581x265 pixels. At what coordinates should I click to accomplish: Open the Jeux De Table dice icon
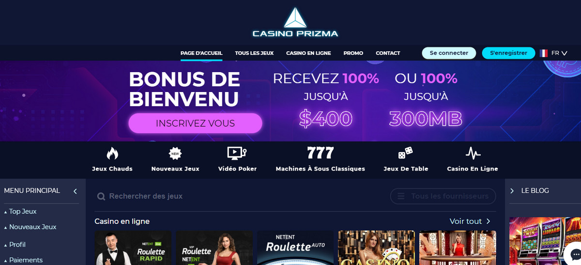406,154
